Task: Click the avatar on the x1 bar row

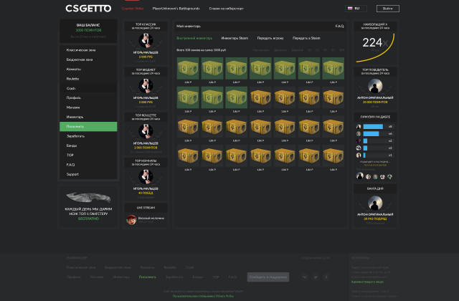Action: coord(359,155)
